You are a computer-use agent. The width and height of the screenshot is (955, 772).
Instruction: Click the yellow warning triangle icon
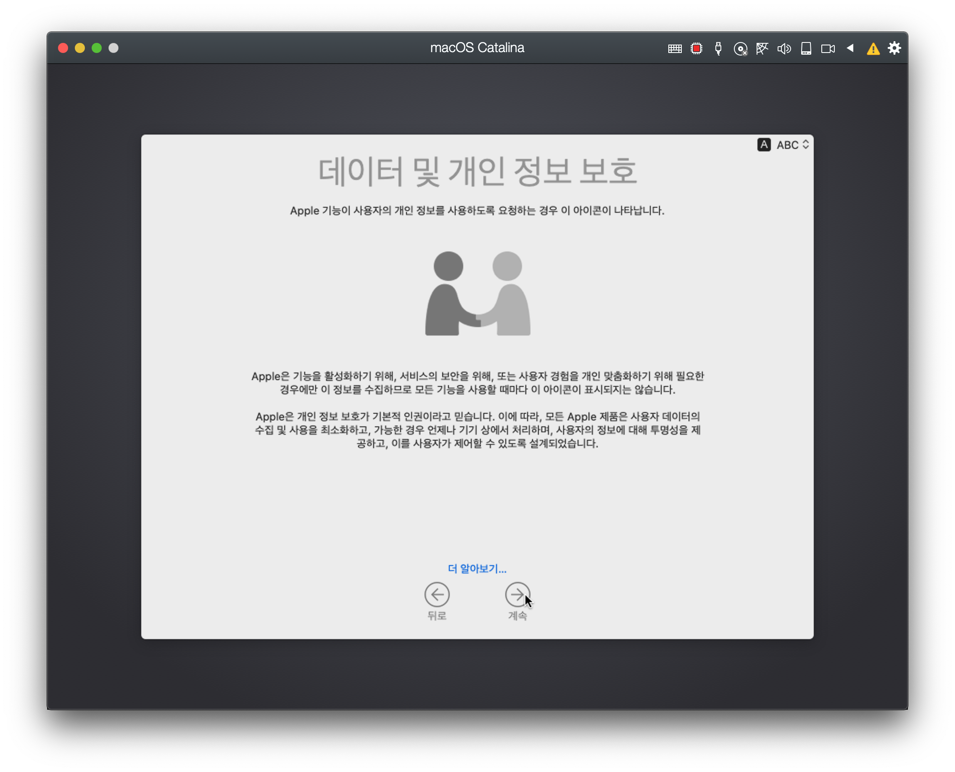pos(873,49)
